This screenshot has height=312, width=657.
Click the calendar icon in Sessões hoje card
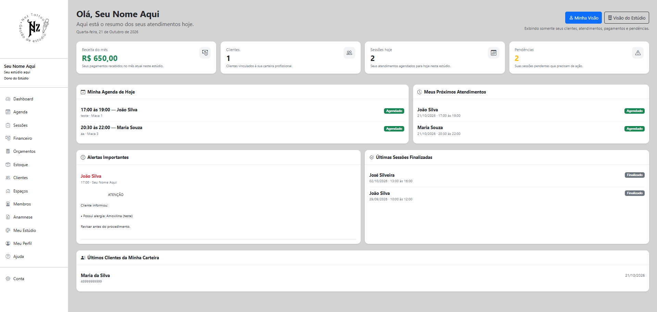coord(493,53)
